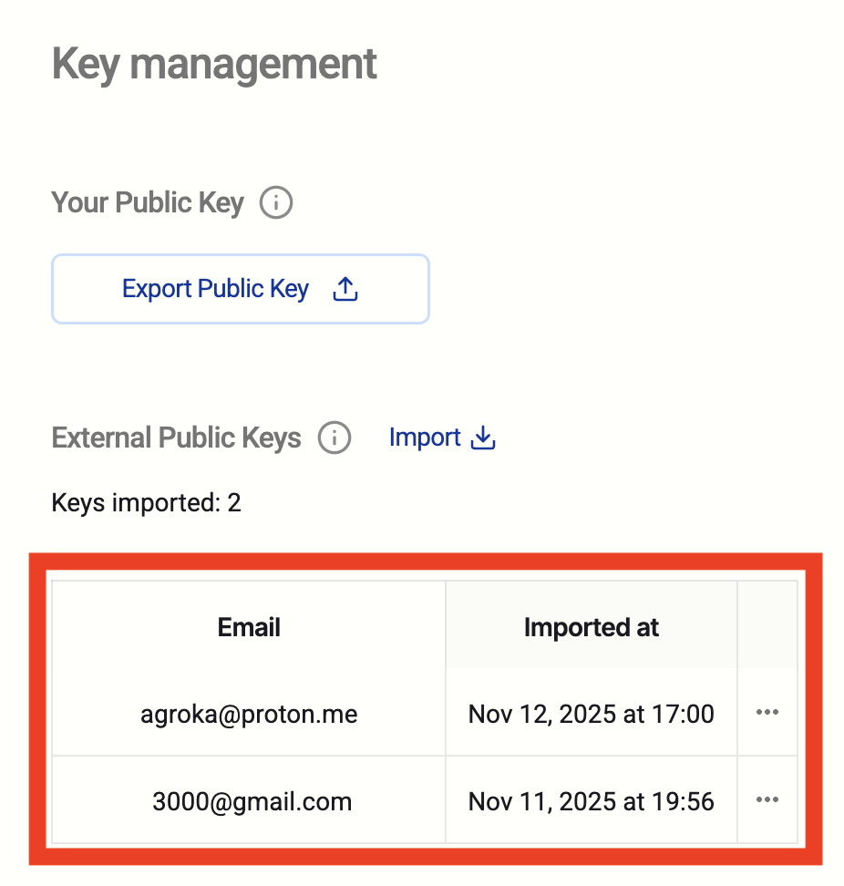This screenshot has height=886, width=844.
Task: Click the Nov 11, 2025 at 19:56 date
Action: [592, 801]
